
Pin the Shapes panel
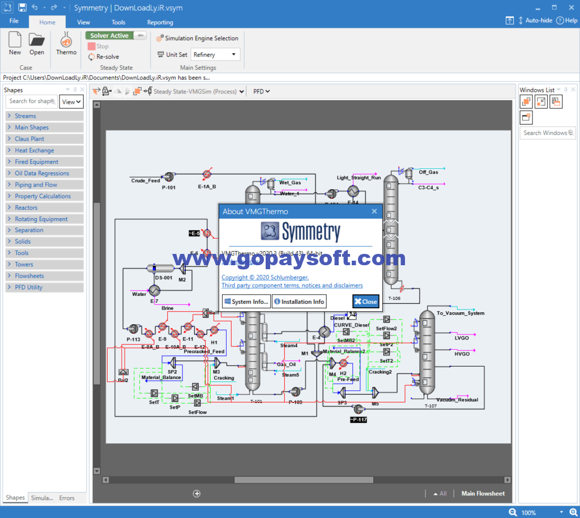pyautogui.click(x=75, y=90)
